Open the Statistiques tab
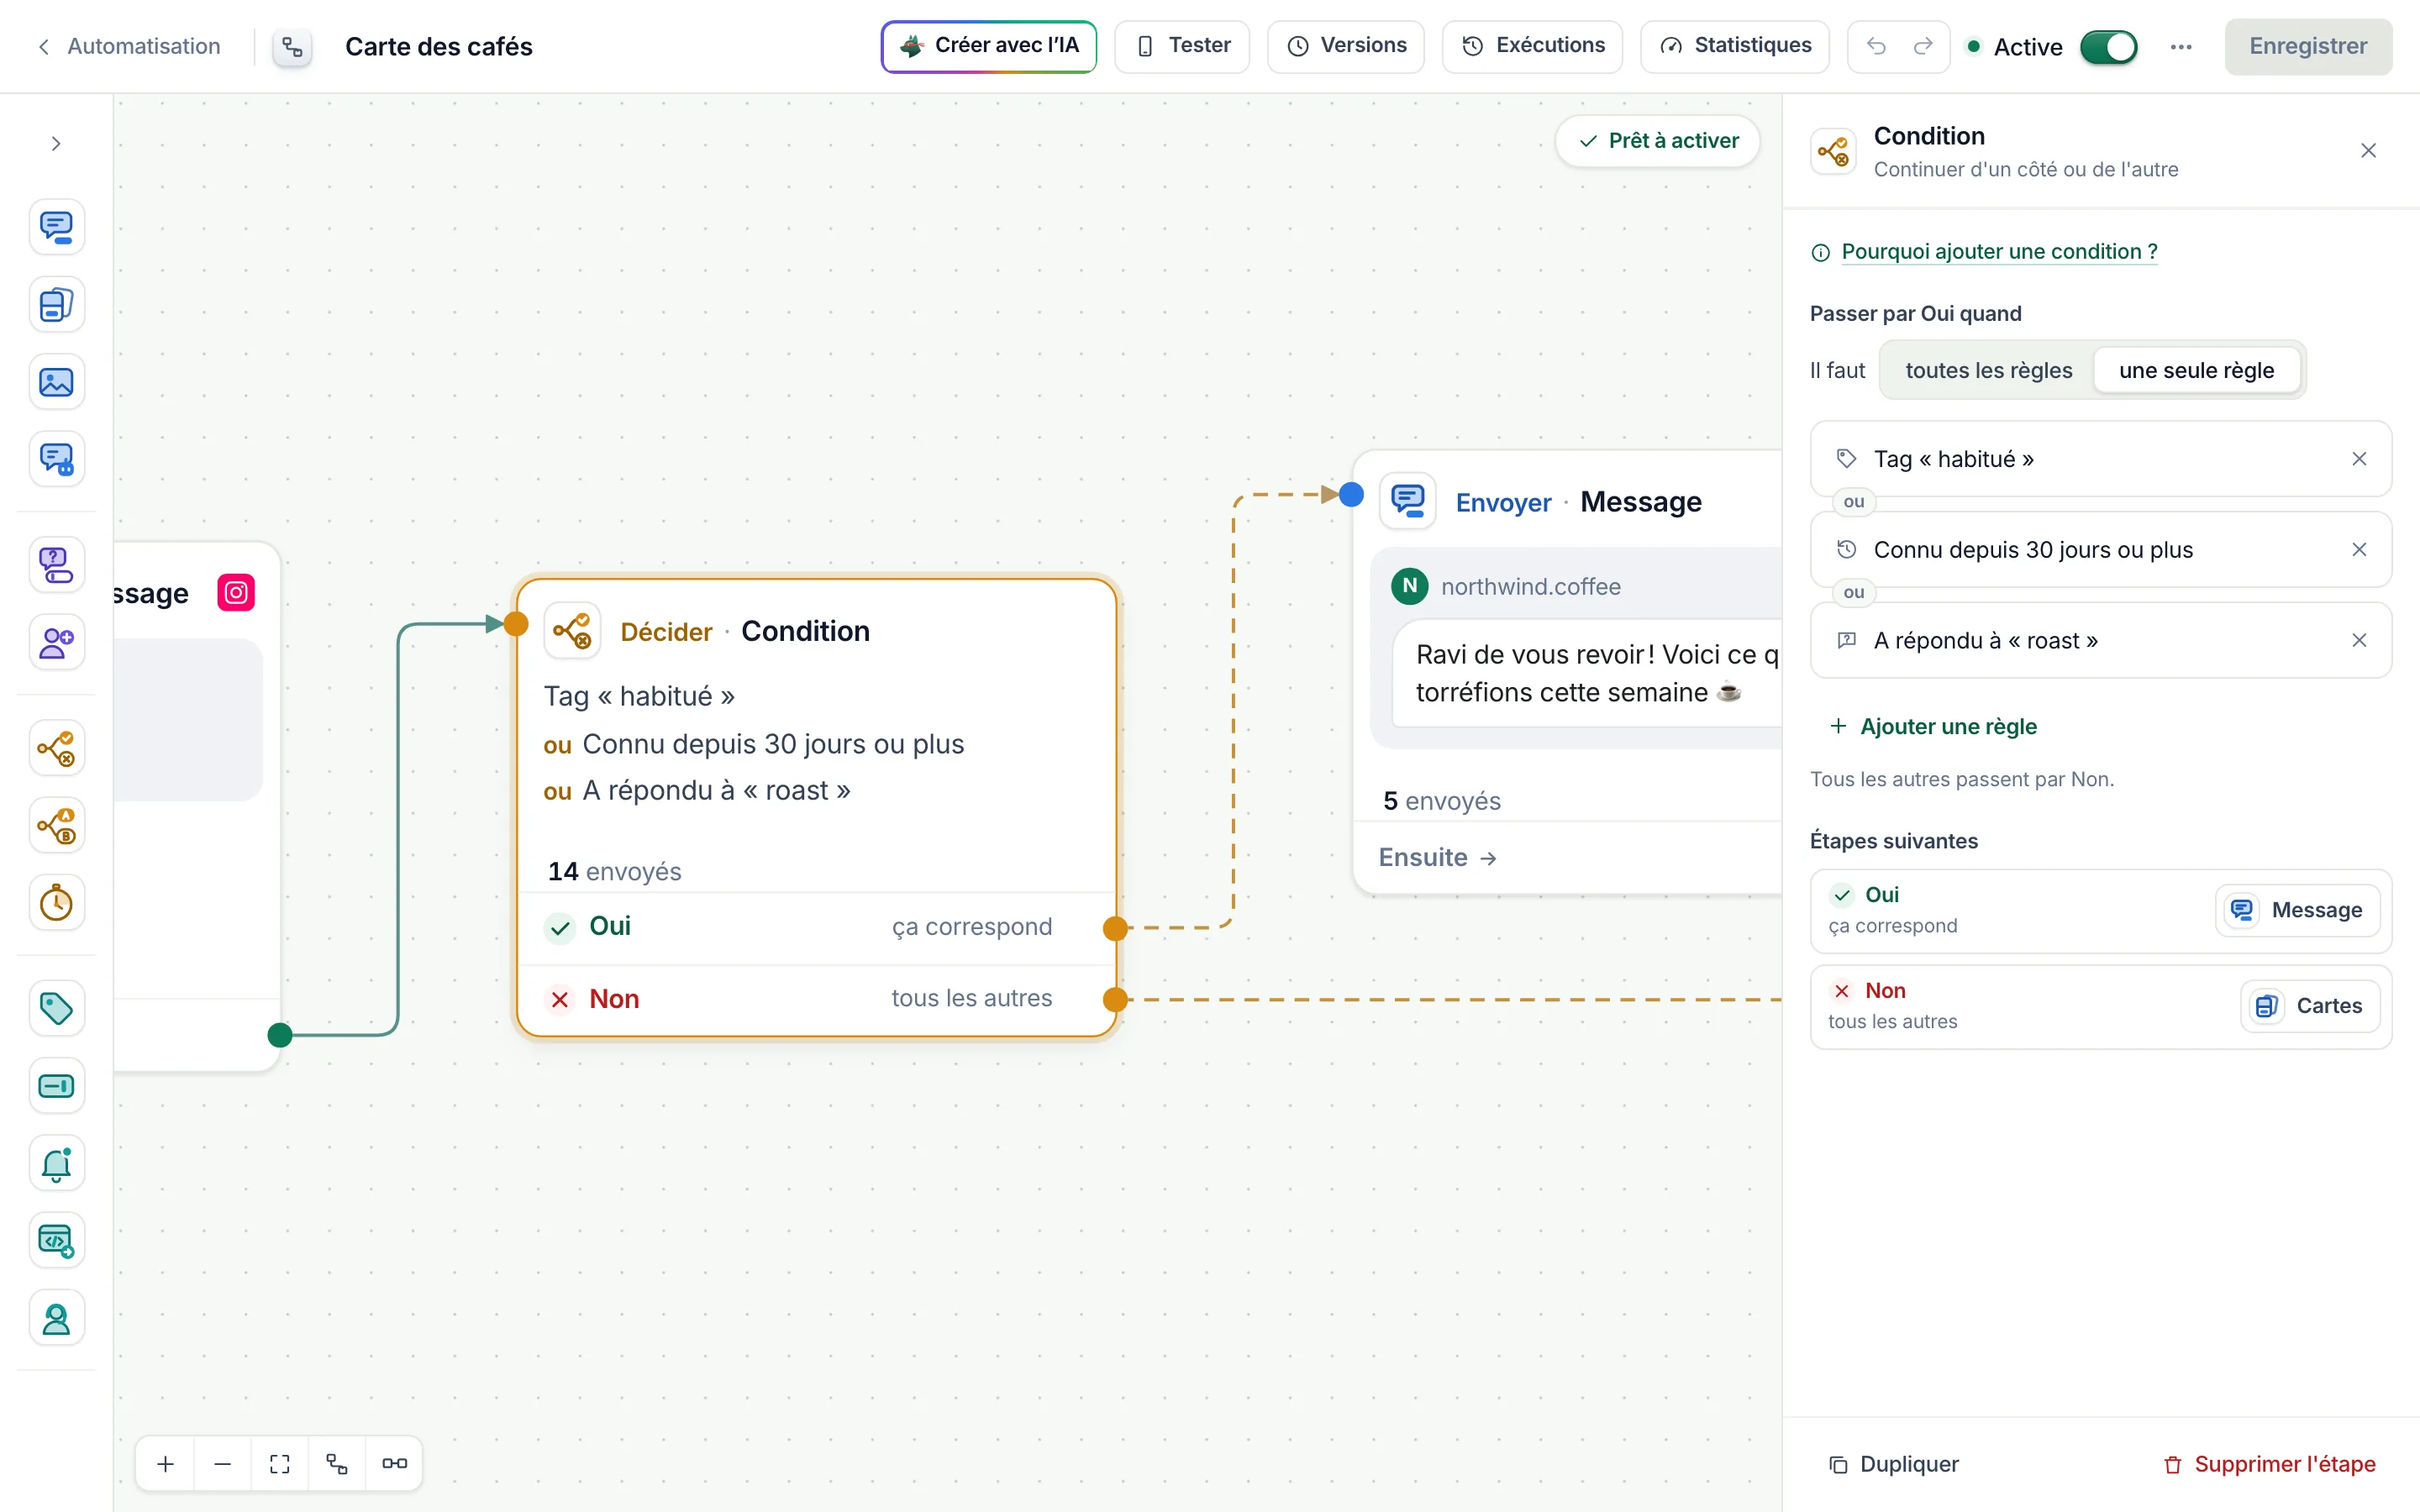Viewport: 2420px width, 1512px height. click(1734, 46)
